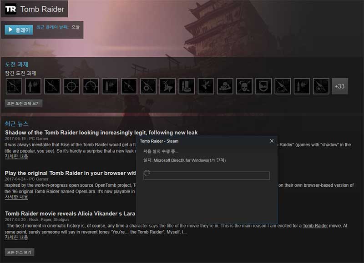Close the Tomb Raider - Steam install dialog

(x=272, y=141)
